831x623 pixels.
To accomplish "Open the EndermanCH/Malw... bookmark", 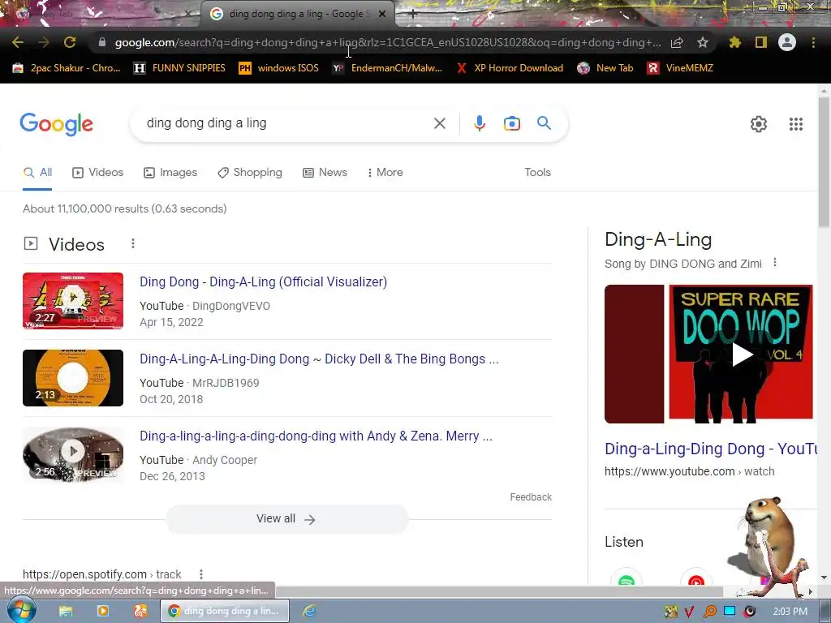I will (387, 68).
